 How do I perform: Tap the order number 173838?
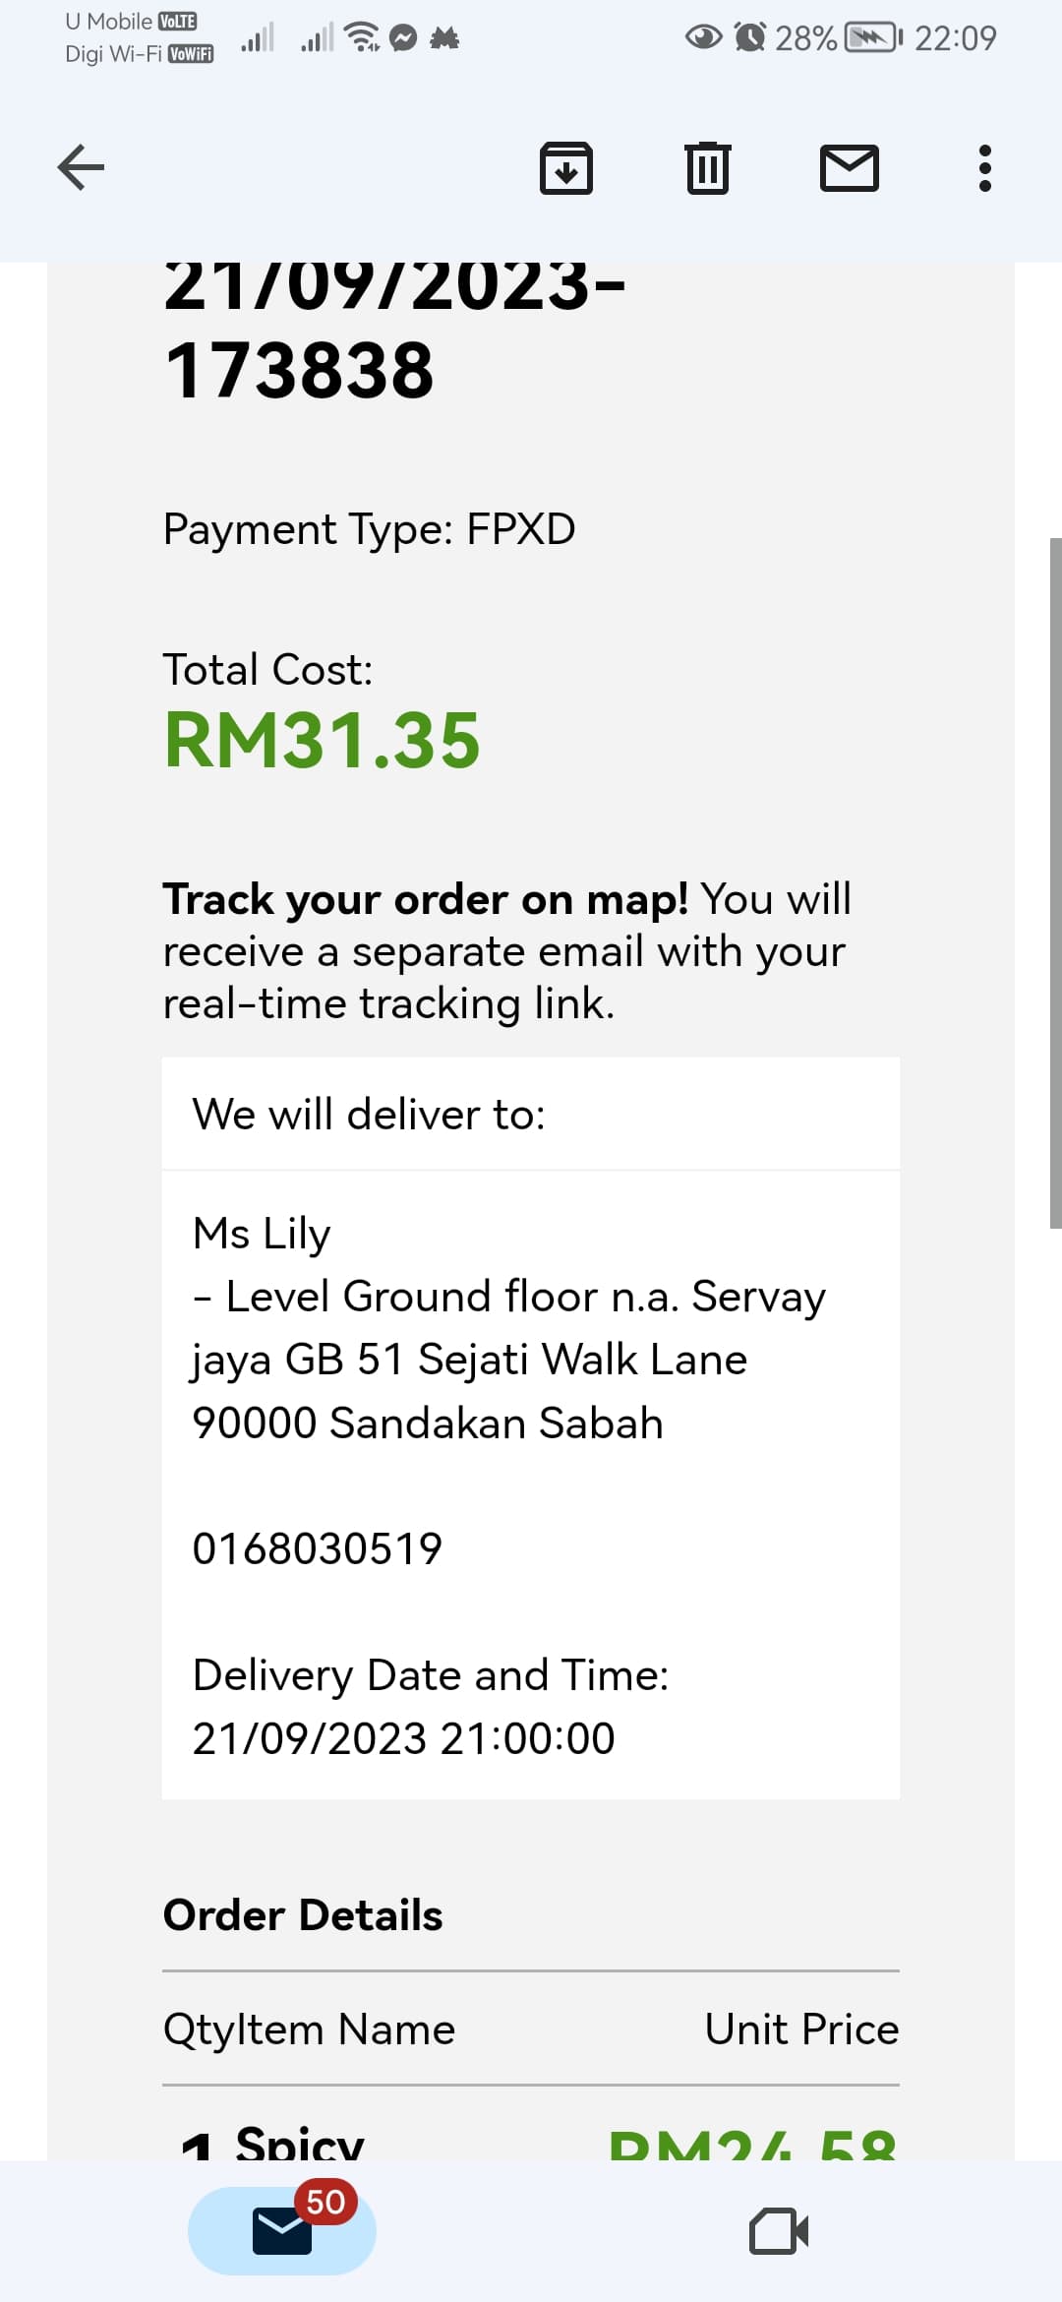point(299,371)
